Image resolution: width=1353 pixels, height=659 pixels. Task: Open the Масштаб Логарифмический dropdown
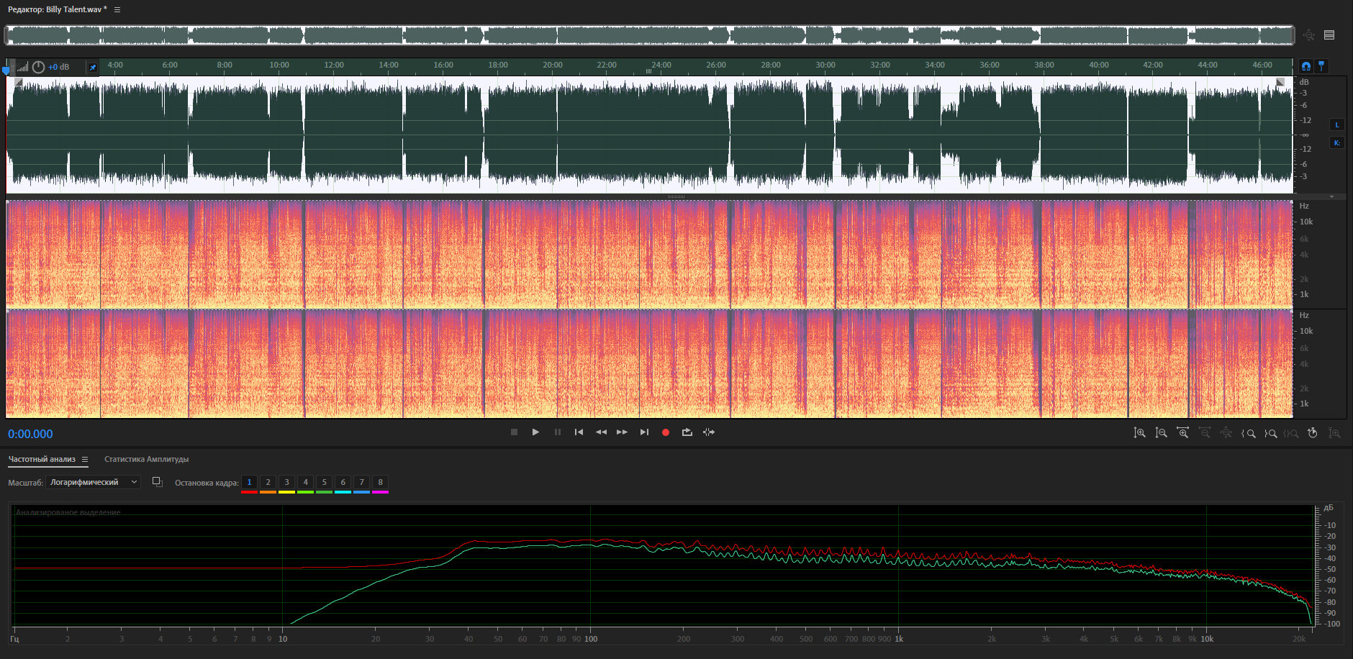pyautogui.click(x=93, y=482)
